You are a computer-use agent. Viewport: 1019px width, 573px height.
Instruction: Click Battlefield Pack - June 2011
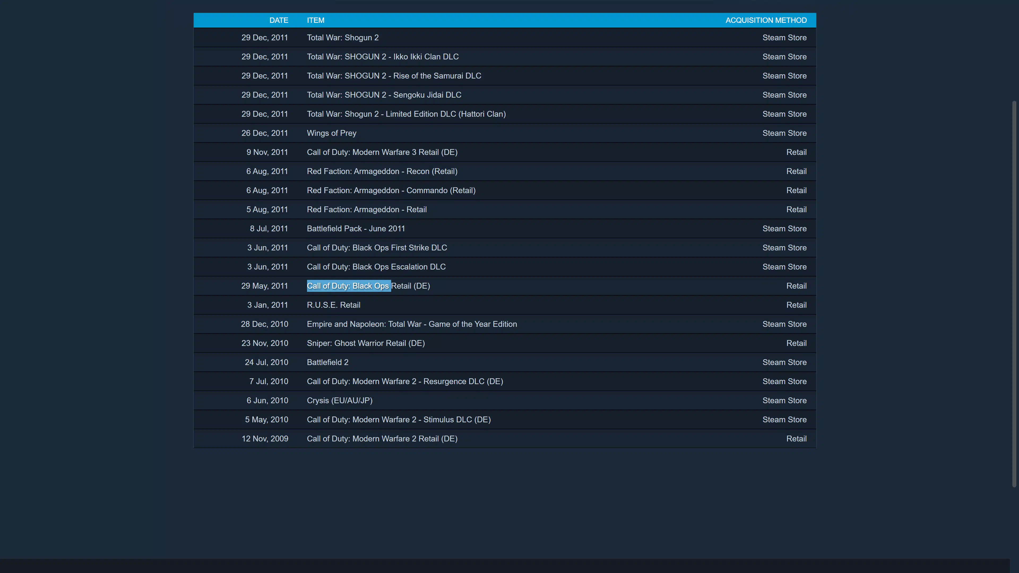356,229
